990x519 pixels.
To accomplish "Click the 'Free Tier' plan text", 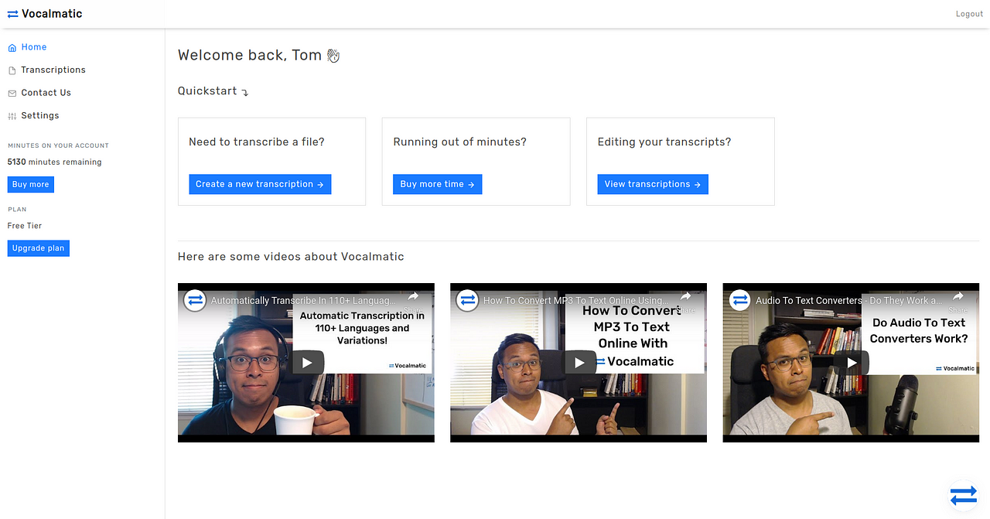I will click(25, 226).
